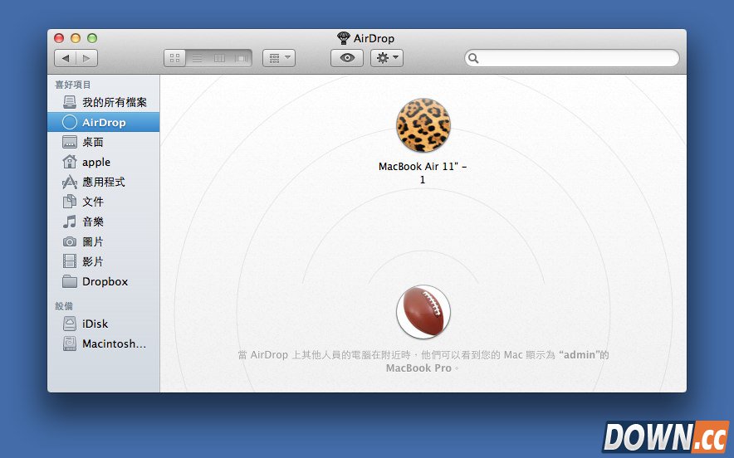The width and height of the screenshot is (734, 458).
Task: Open the Dropbox folder in sidebar
Action: point(104,281)
